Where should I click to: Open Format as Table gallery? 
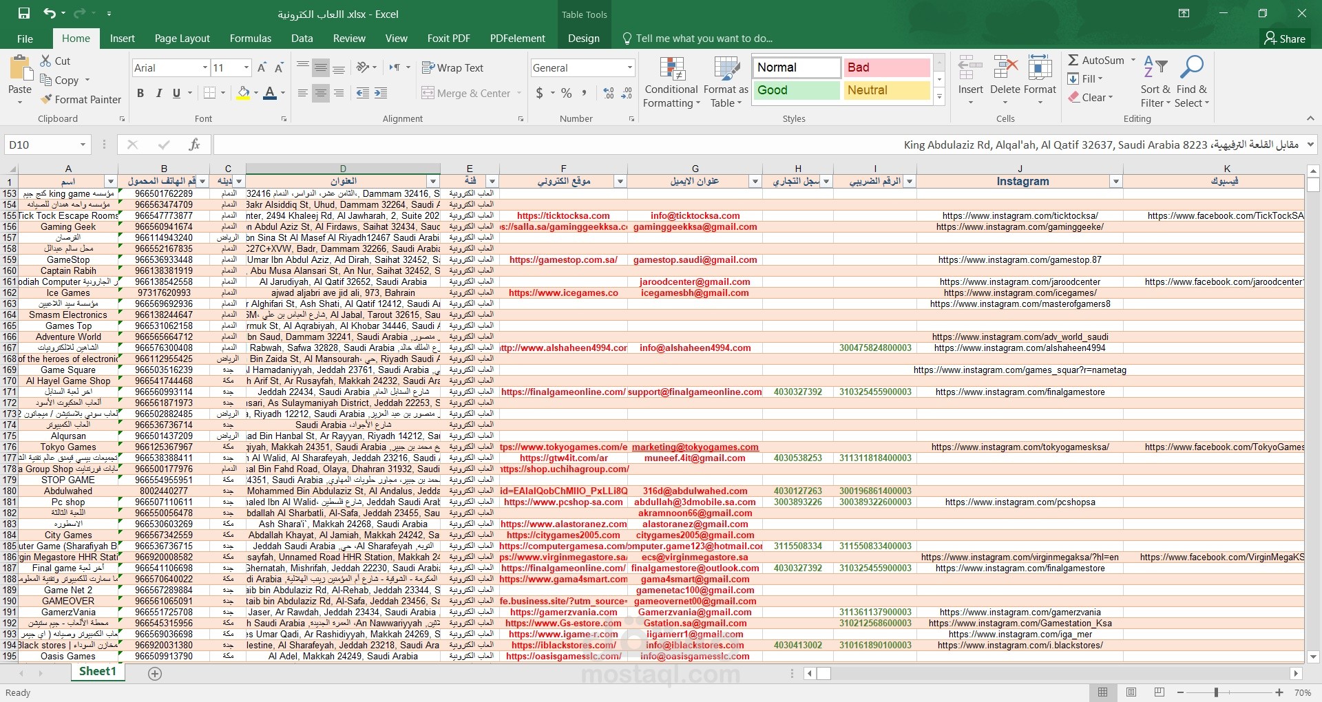(726, 82)
